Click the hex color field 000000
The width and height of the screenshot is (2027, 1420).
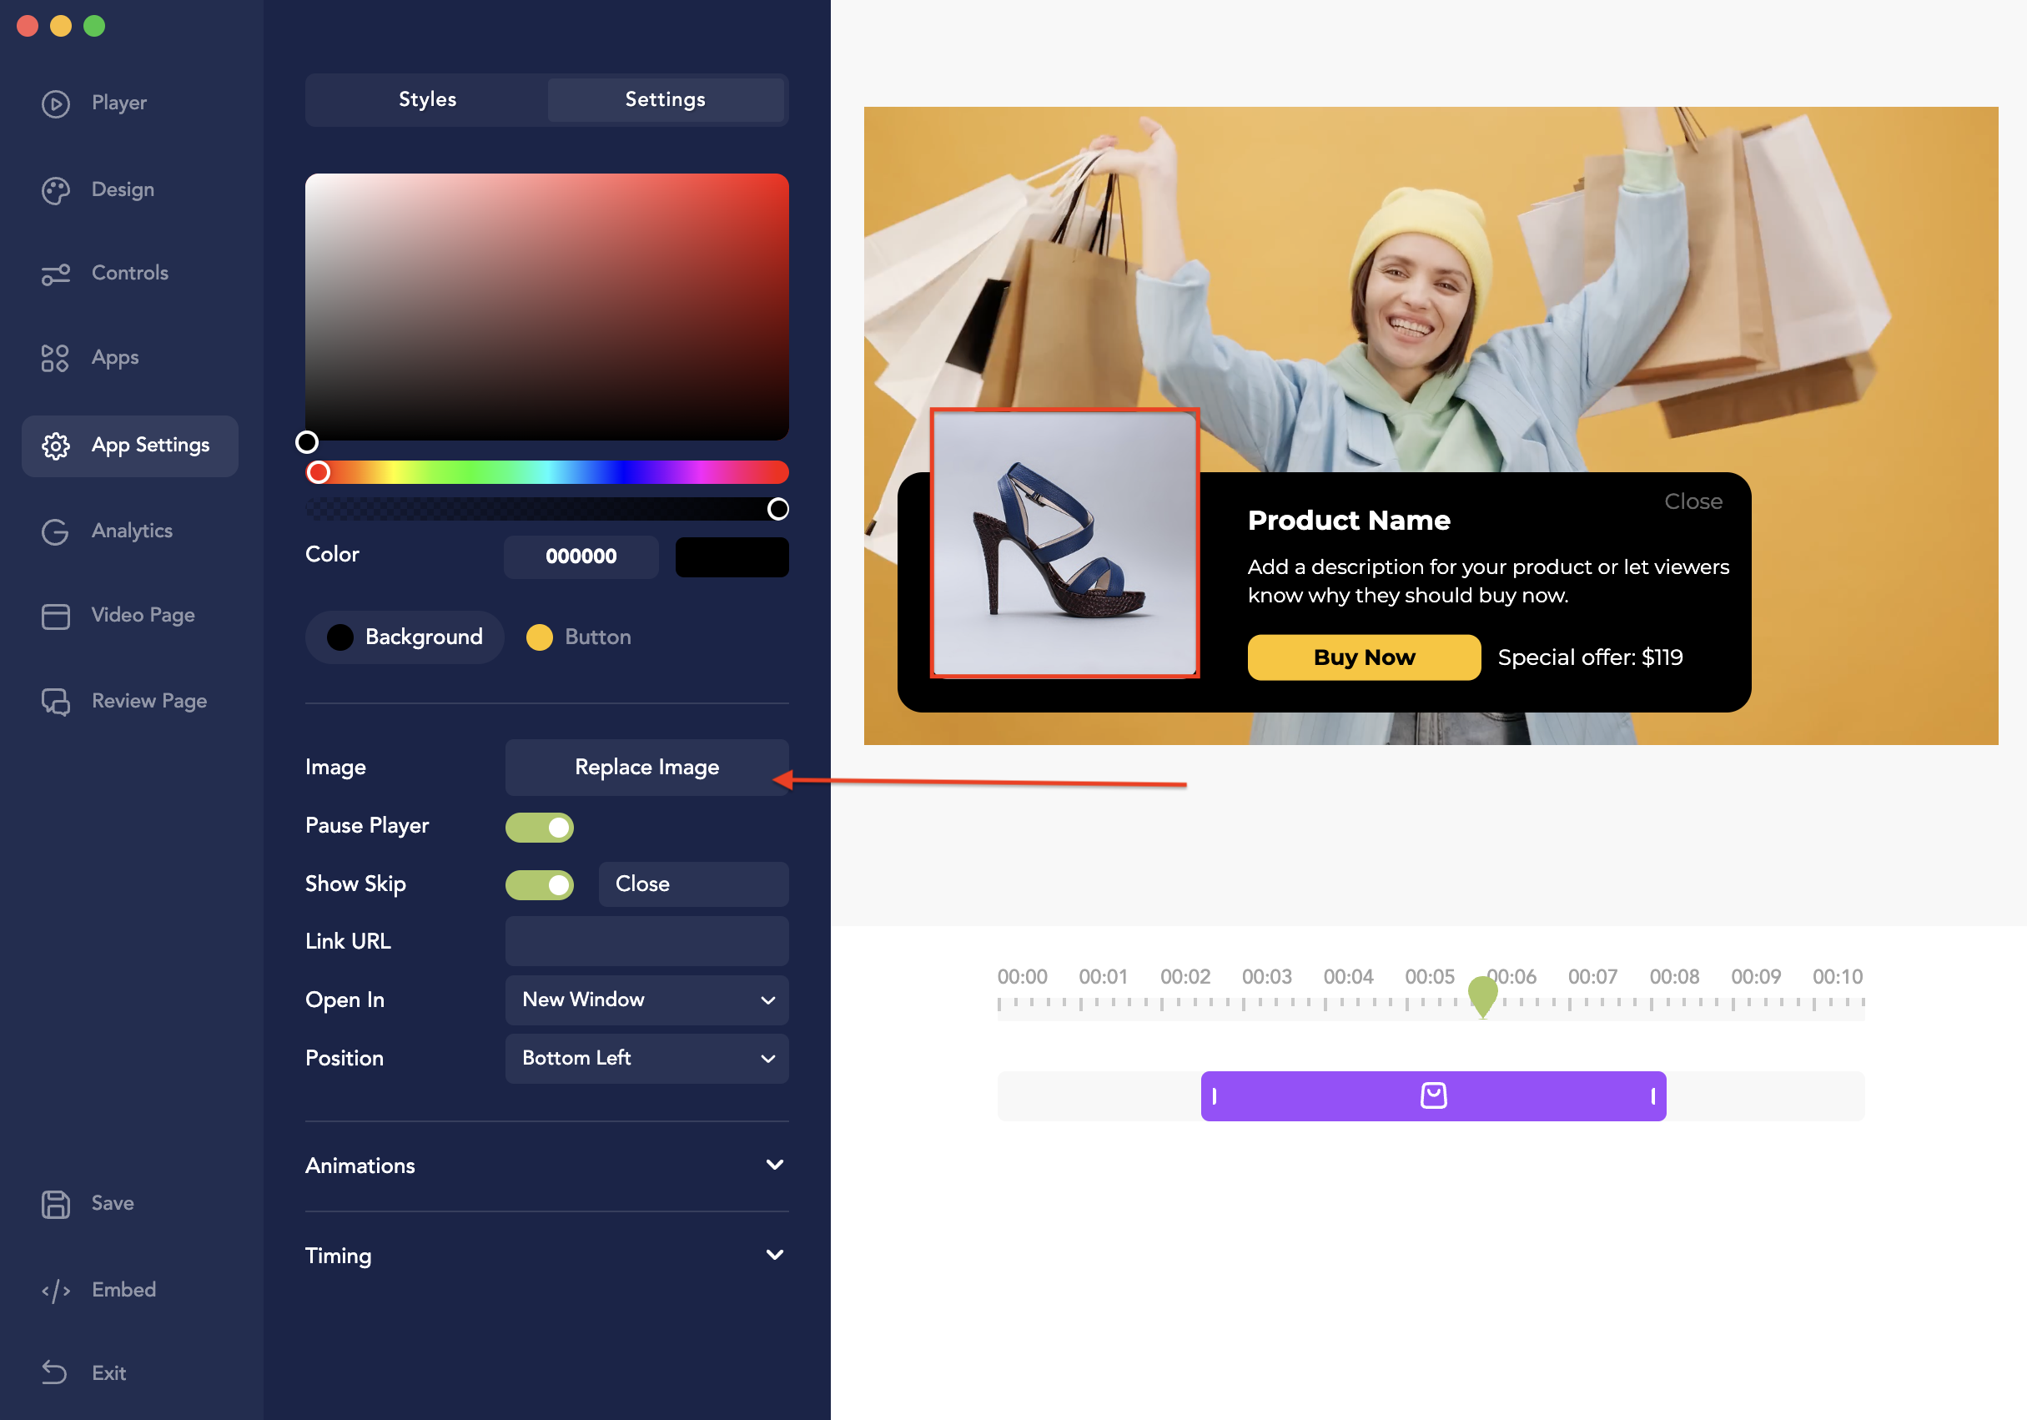coord(581,556)
